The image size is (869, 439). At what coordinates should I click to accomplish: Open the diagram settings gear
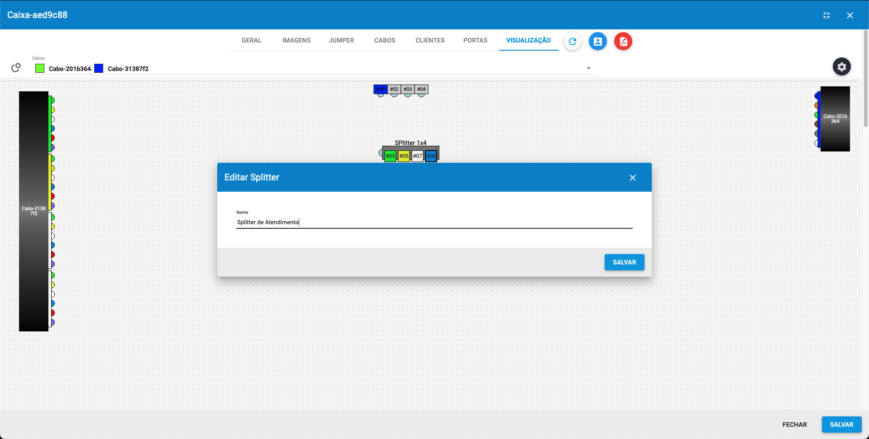pos(842,66)
